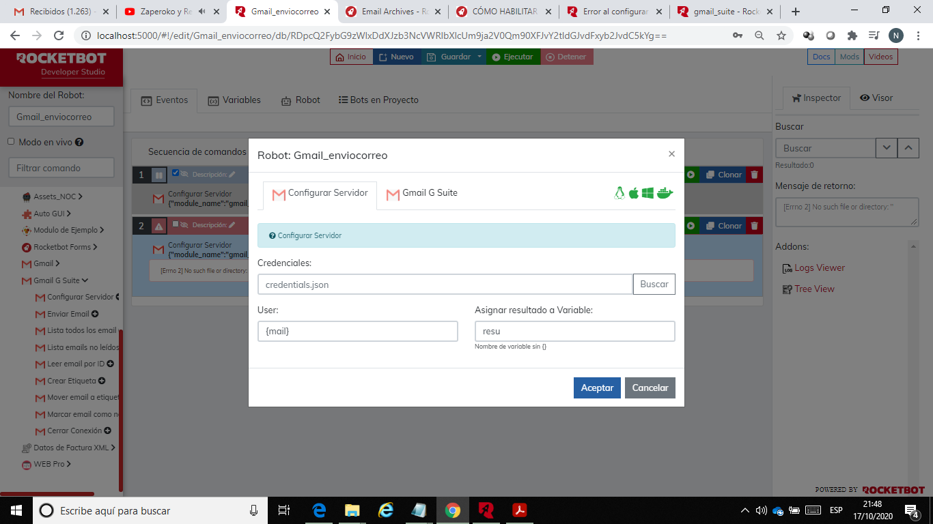933x524 pixels.
Task: Enable the checkbox on command row 2
Action: (x=176, y=224)
